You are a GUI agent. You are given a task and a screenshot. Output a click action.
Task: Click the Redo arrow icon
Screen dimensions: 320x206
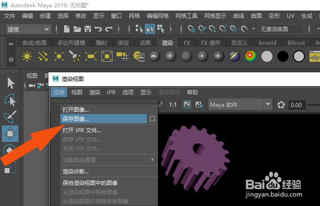point(109,29)
